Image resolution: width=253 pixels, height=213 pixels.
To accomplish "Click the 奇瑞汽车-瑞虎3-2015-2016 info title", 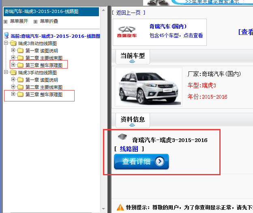I will [170, 140].
